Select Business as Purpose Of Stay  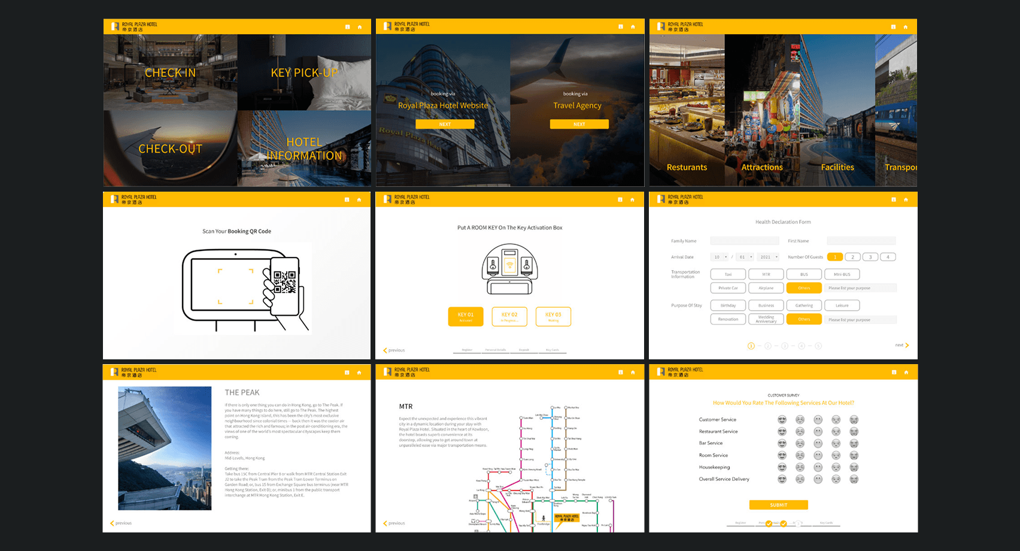[x=766, y=305]
